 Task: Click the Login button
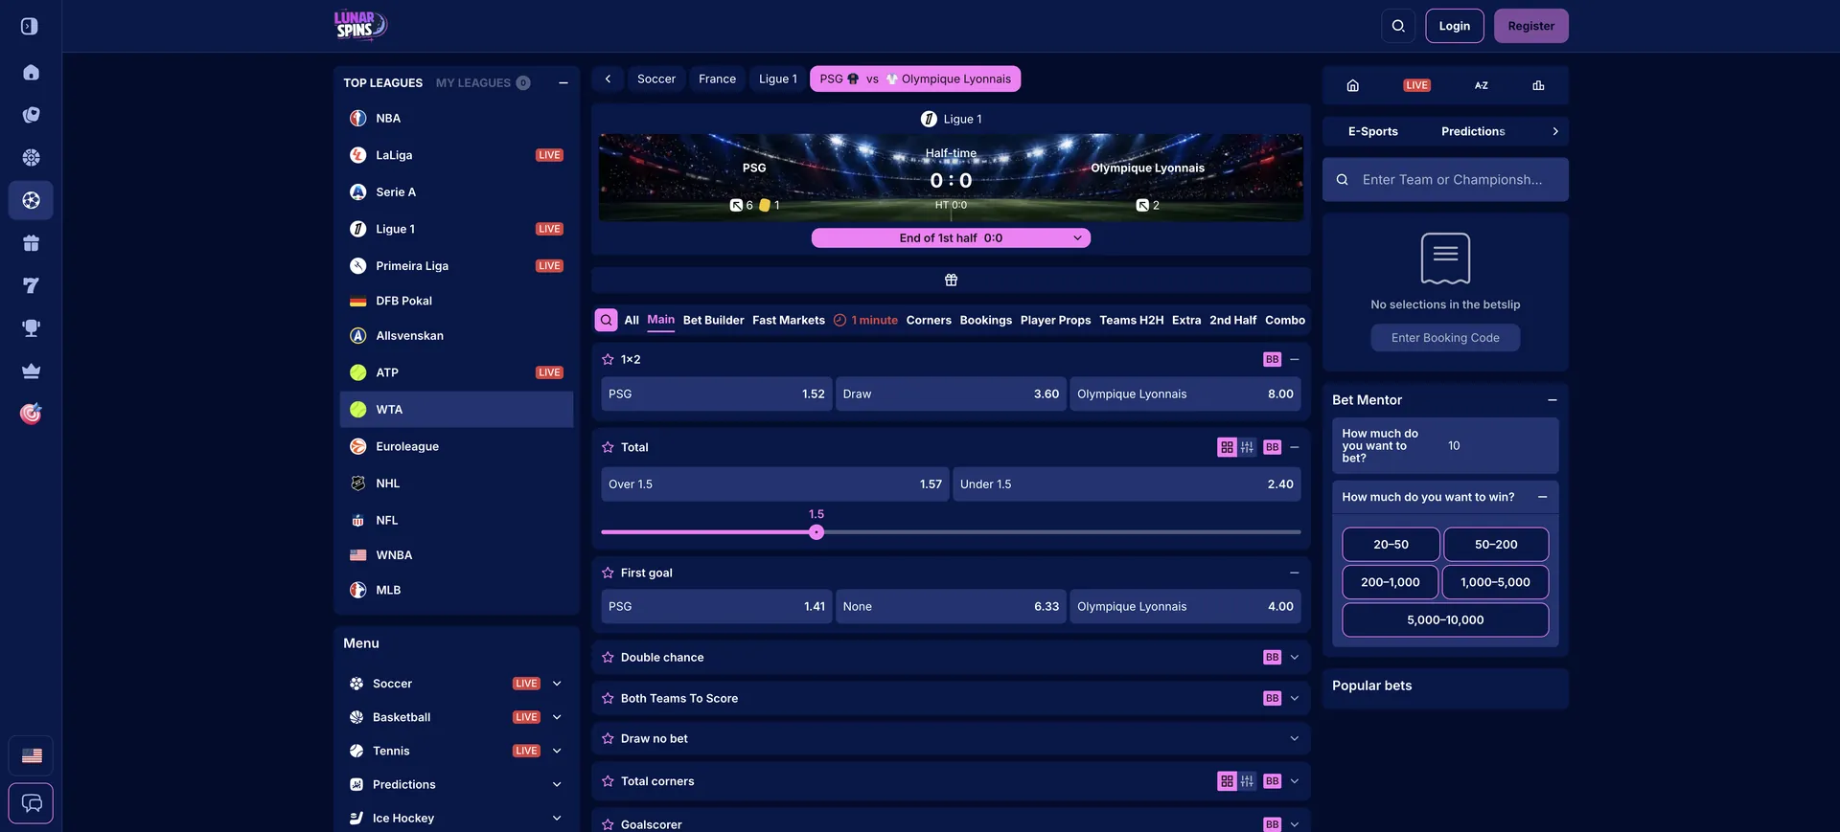pyautogui.click(x=1454, y=26)
